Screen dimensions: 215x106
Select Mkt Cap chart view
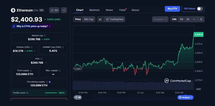(x=89, y=19)
